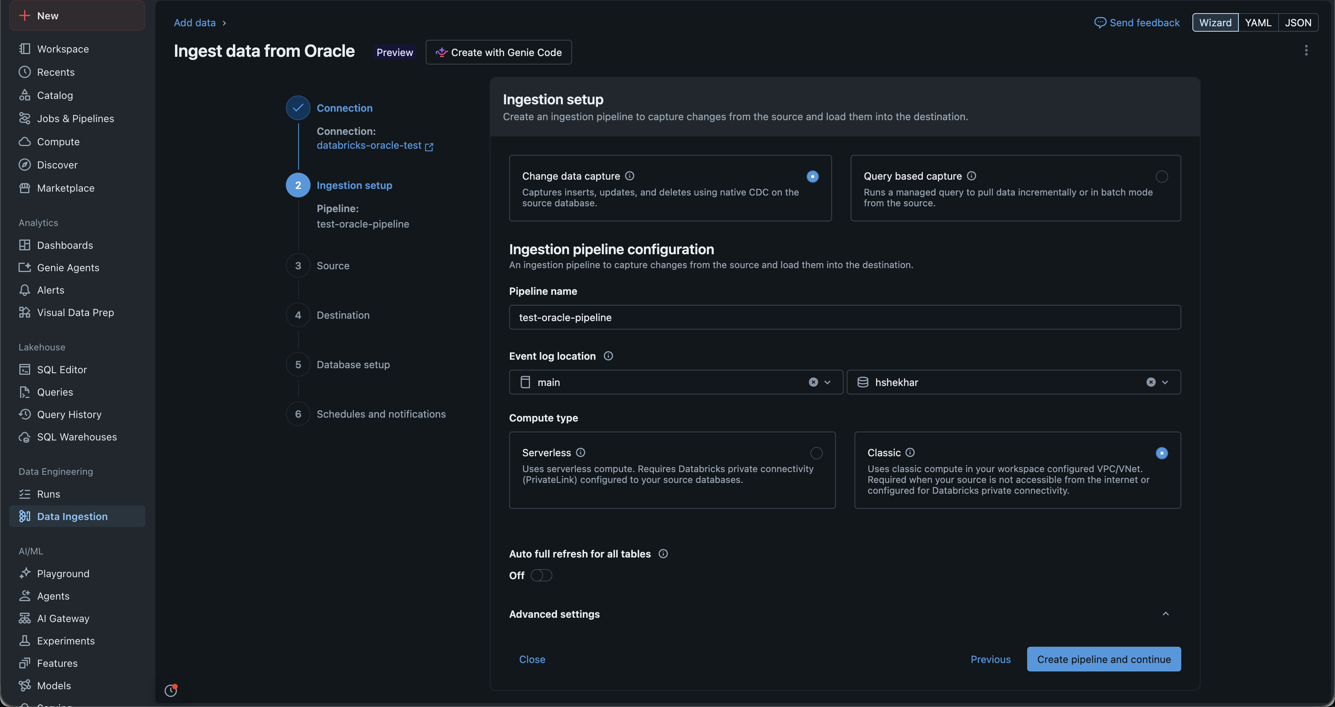Select Query based capture radio button
1335x707 pixels.
(1162, 176)
